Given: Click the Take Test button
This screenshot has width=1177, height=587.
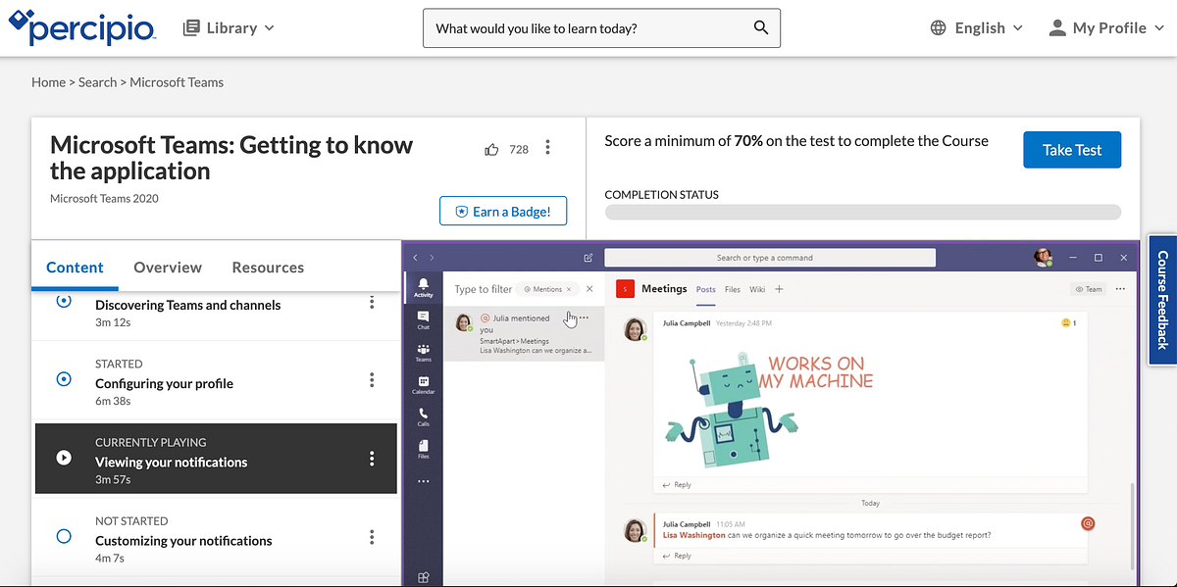Looking at the screenshot, I should click(1072, 150).
